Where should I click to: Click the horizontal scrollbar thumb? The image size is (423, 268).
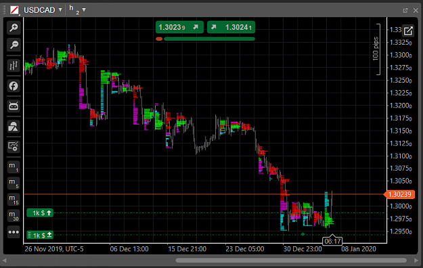(291, 260)
